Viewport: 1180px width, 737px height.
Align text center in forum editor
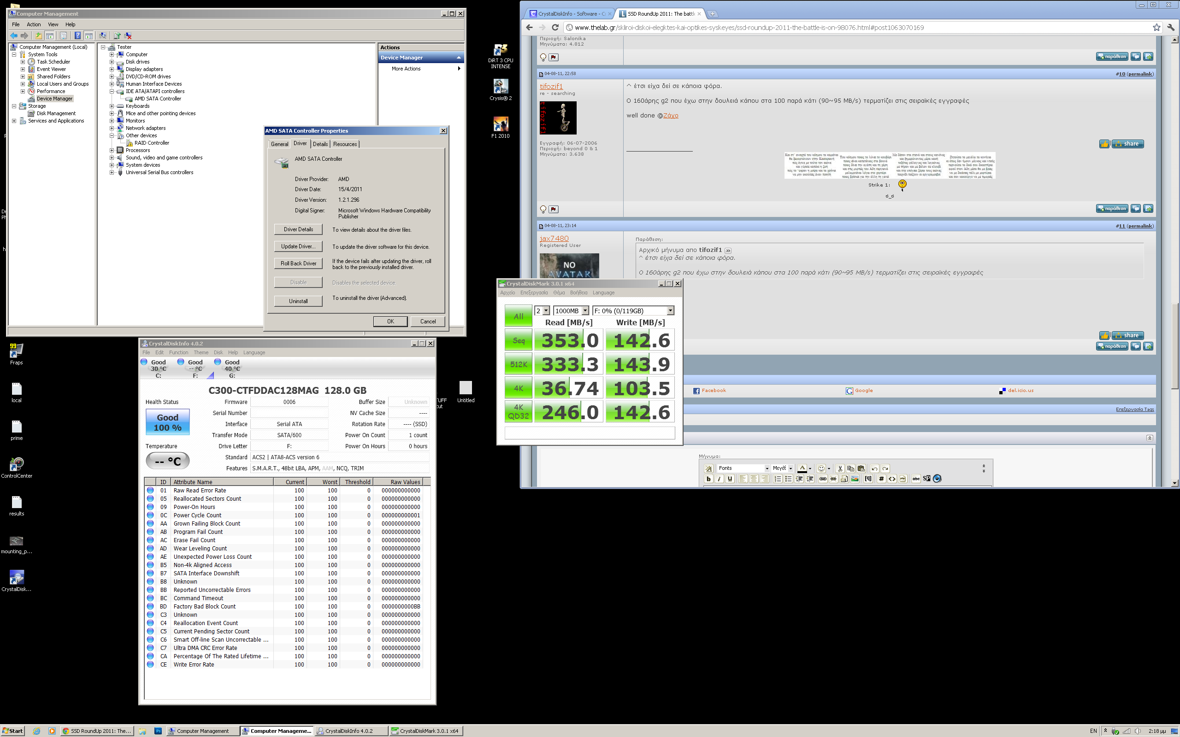point(754,479)
